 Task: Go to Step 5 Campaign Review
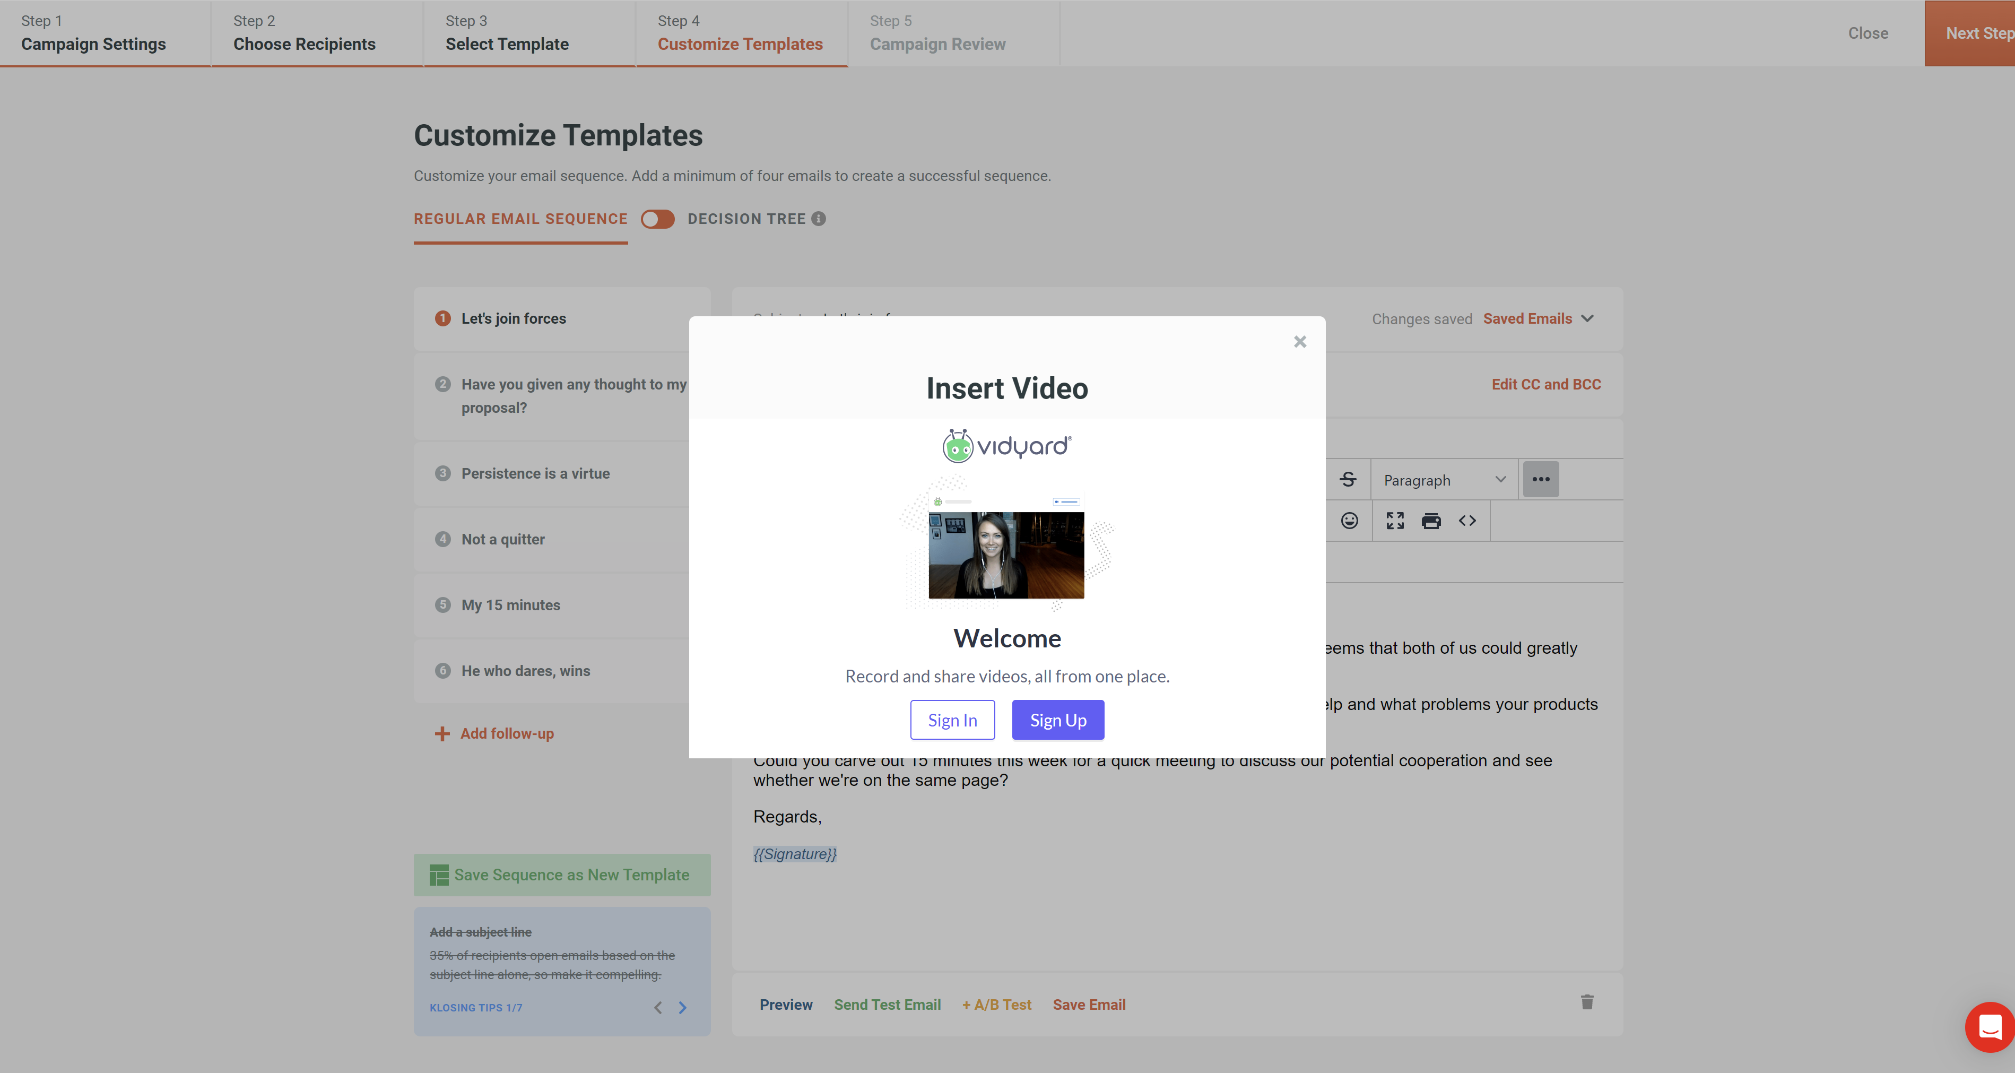(x=953, y=33)
